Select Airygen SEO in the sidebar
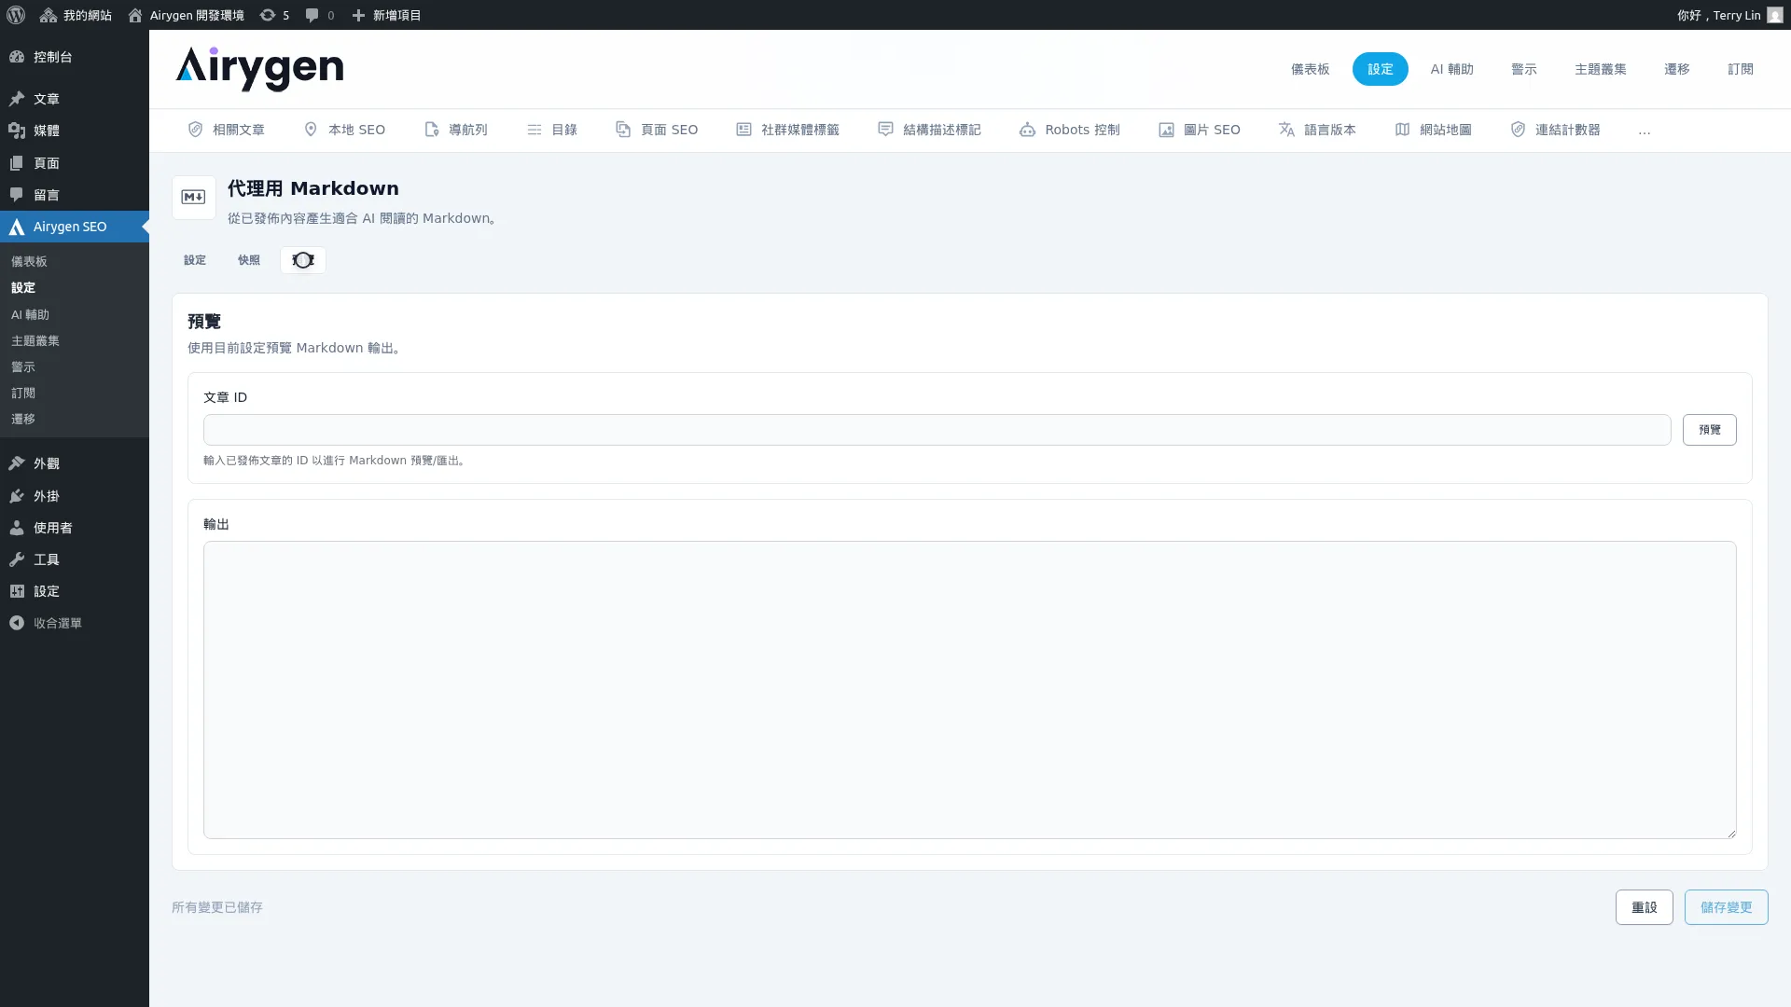Viewport: 1791px width, 1007px height. point(75,227)
